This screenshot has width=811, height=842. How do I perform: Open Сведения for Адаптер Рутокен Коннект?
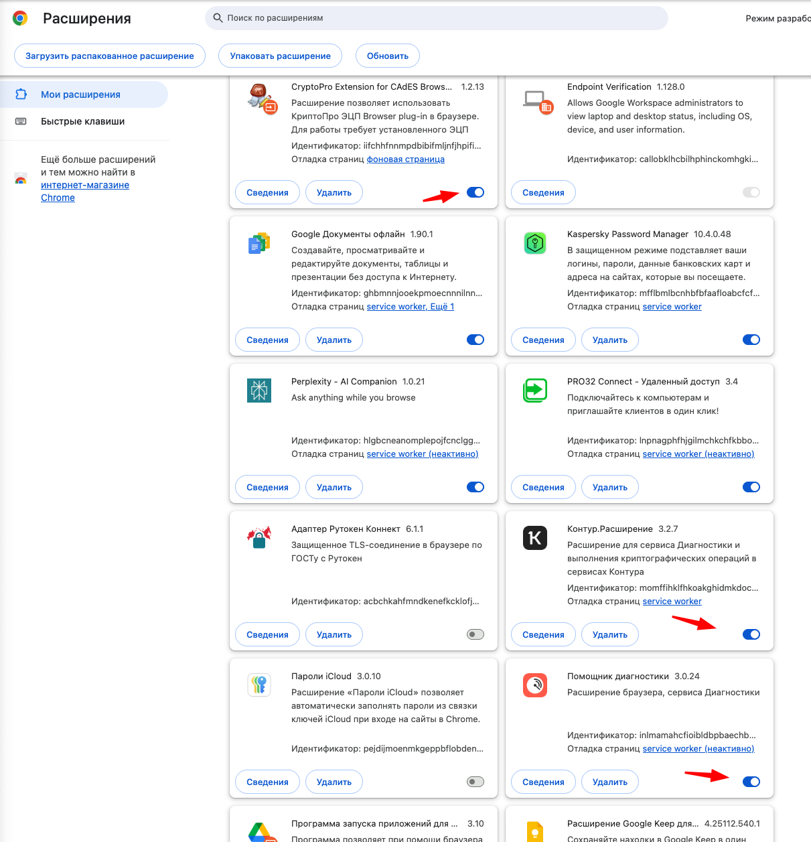tap(268, 634)
